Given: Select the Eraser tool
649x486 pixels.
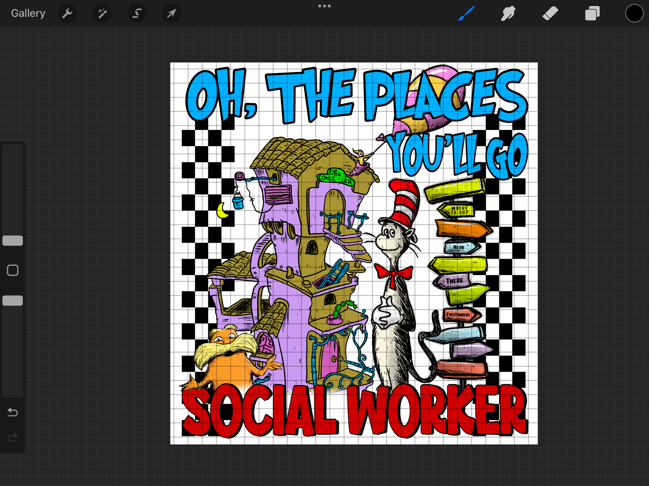Looking at the screenshot, I should pyautogui.click(x=550, y=13).
